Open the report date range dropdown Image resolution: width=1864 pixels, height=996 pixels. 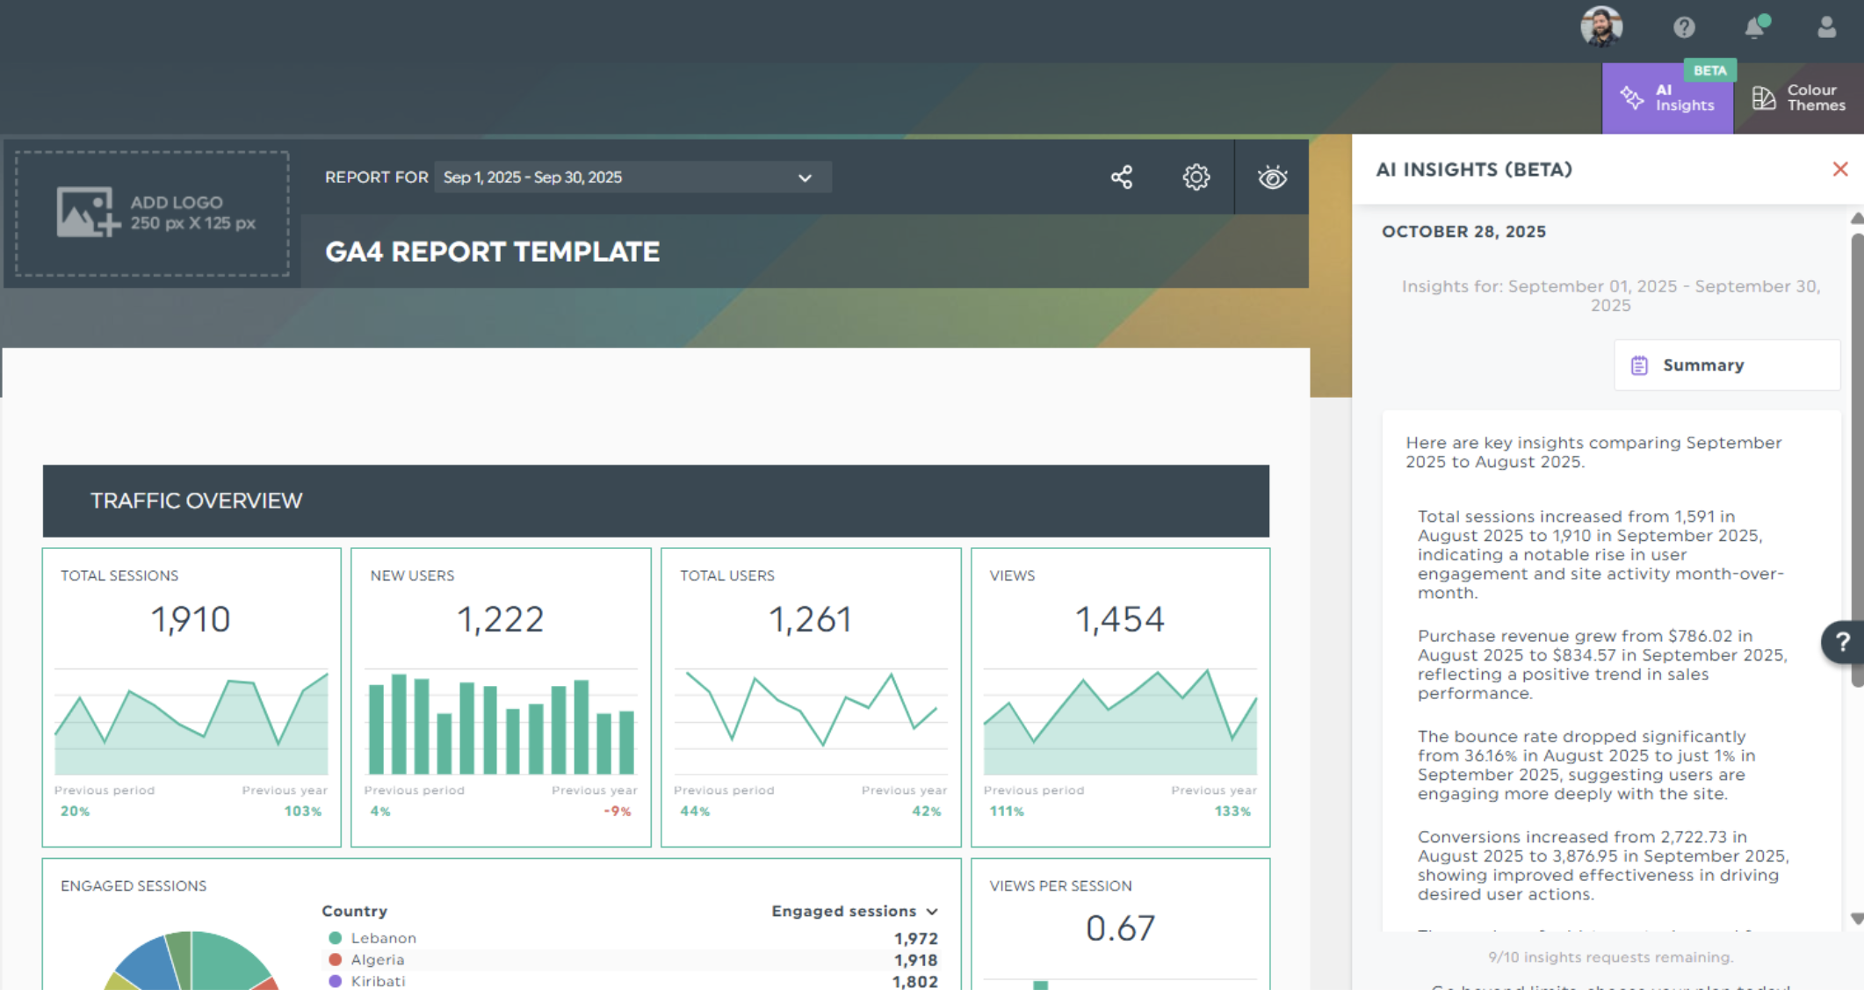(x=632, y=177)
